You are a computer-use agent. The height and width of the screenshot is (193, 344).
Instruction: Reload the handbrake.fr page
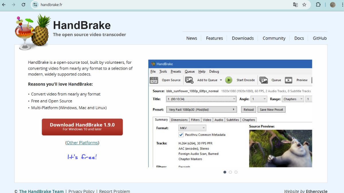point(24,5)
